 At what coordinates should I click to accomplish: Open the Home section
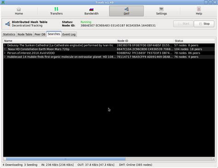pyautogui.click(x=19, y=11)
